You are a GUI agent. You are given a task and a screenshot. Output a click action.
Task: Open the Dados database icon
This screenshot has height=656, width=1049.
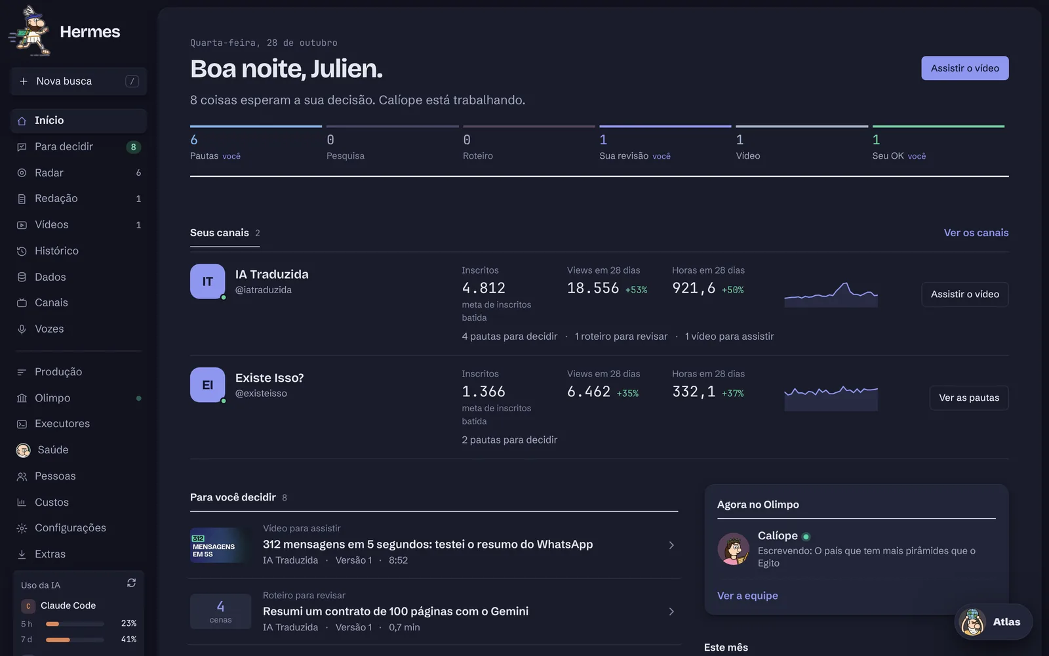pos(22,277)
